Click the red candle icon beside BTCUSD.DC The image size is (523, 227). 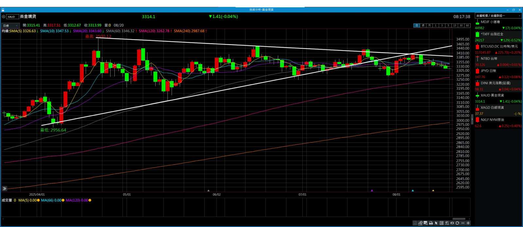pos(477,46)
